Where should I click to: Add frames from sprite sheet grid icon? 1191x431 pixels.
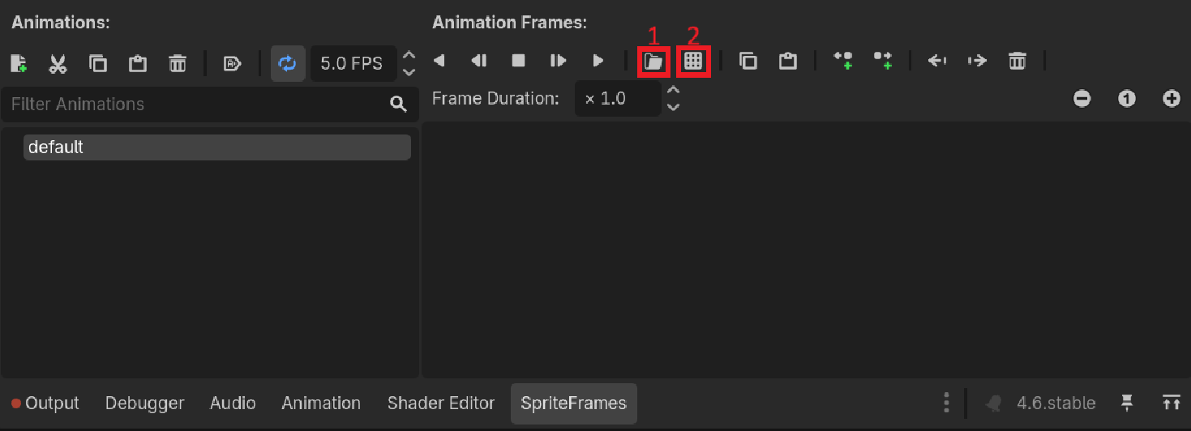[x=693, y=62]
